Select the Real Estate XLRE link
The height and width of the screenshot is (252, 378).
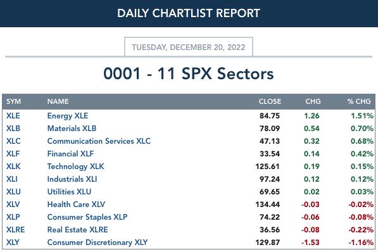click(77, 230)
